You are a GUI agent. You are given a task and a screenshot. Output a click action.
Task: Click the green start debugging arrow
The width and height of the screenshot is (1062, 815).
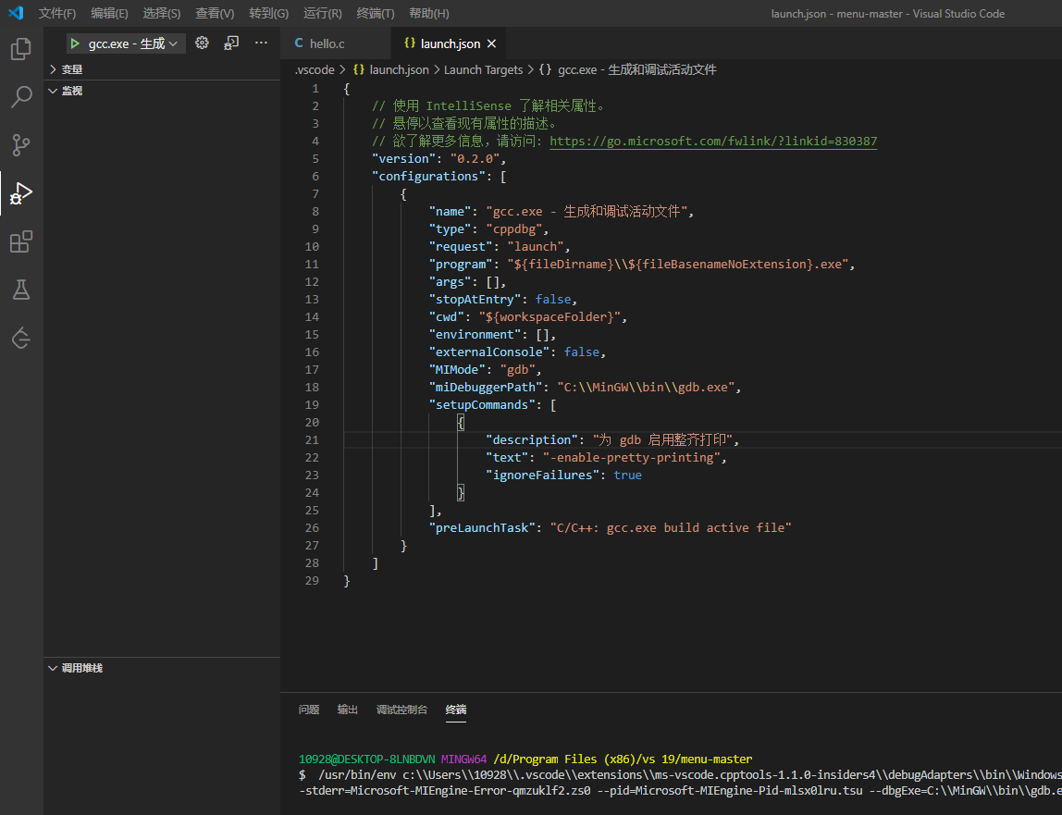click(x=75, y=43)
